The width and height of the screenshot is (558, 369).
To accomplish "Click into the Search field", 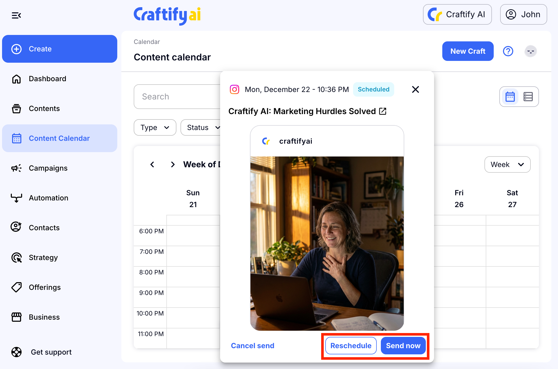I will (177, 97).
